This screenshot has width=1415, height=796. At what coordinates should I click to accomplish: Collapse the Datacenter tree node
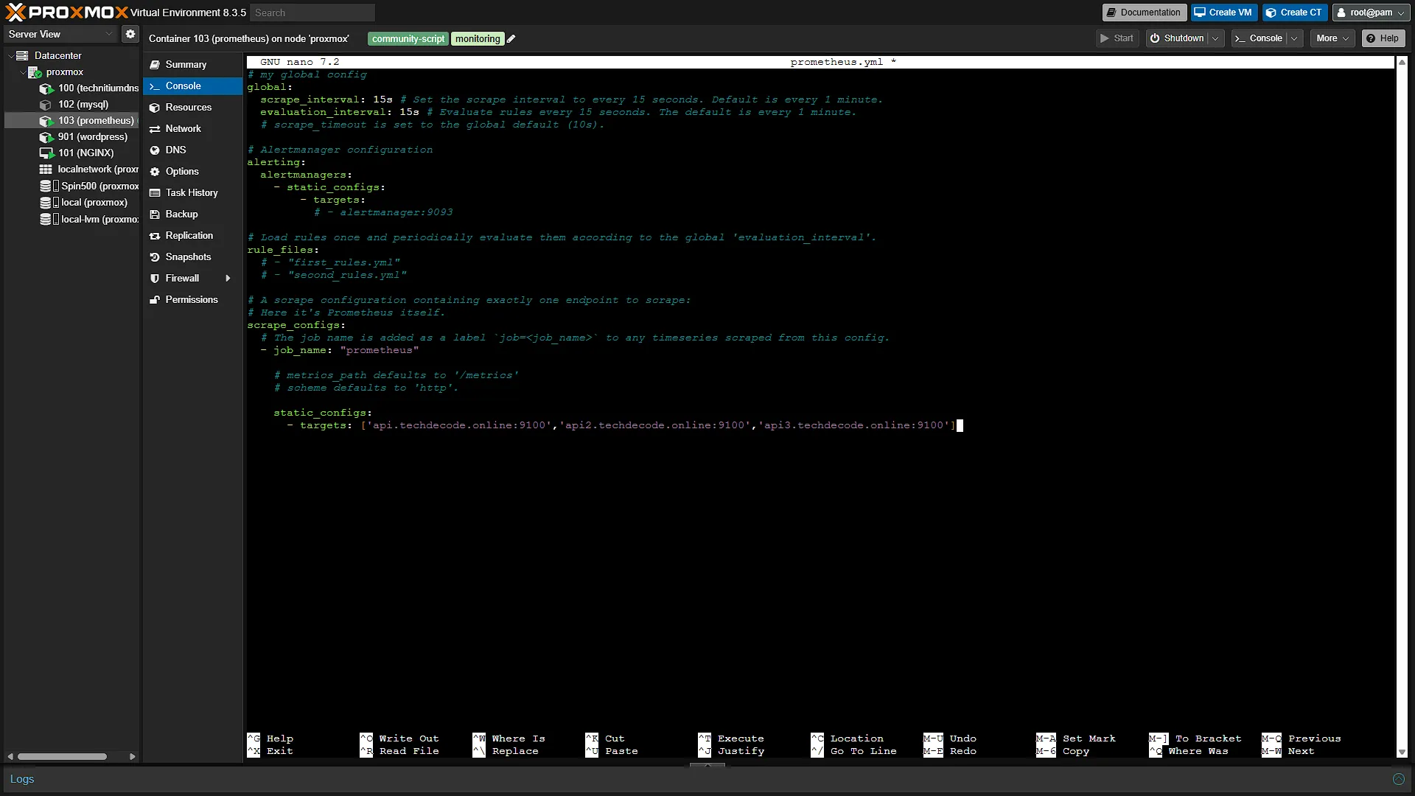10,56
